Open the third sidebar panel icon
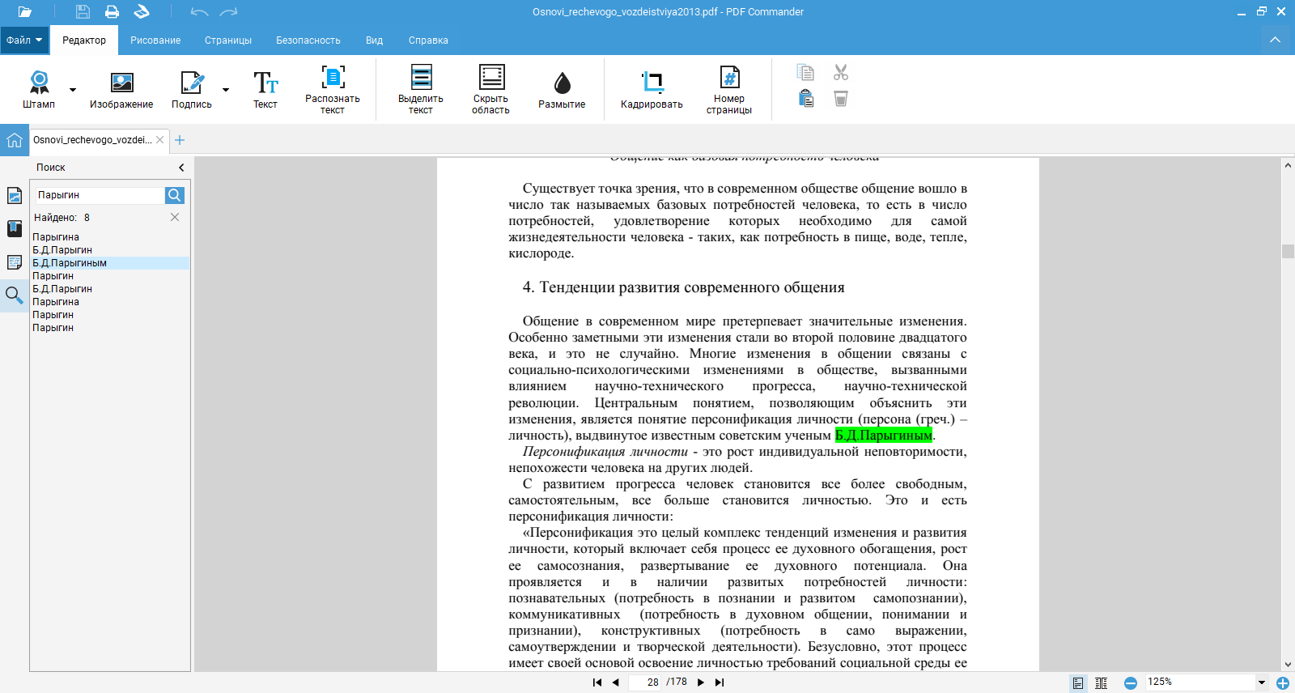Screen dimensions: 1295x693 tap(15, 261)
